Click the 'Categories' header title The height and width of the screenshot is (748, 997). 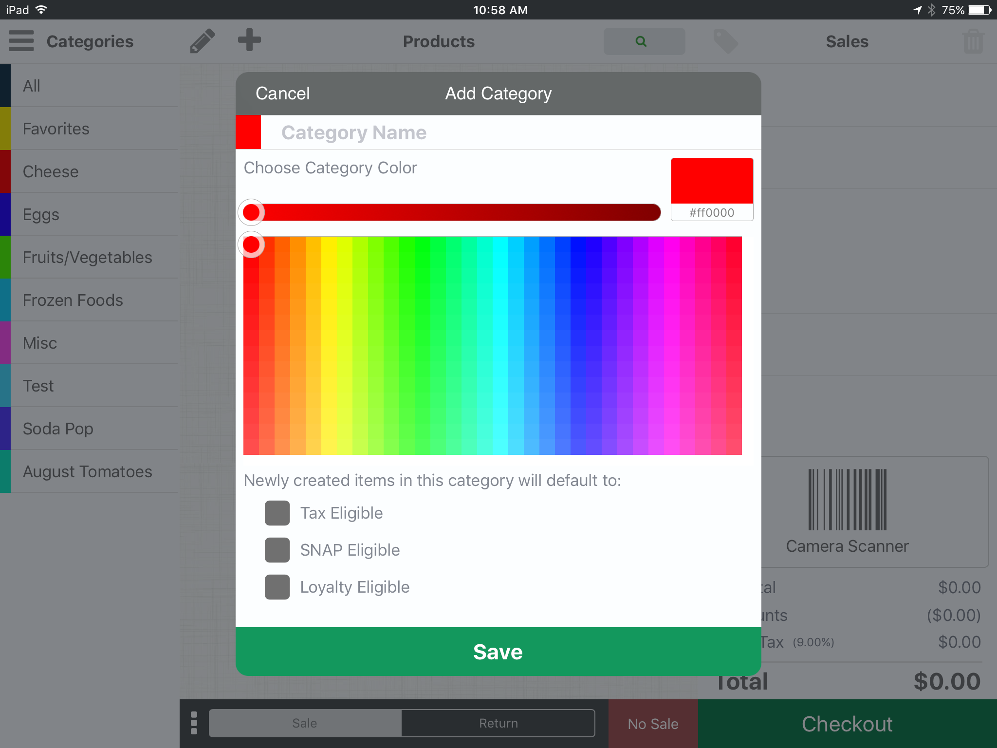90,41
